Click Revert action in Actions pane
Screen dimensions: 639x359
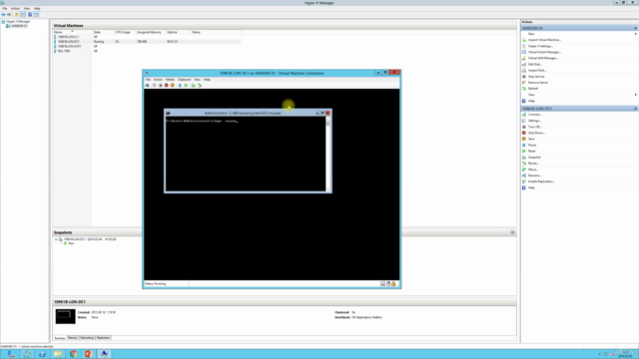tap(533, 164)
